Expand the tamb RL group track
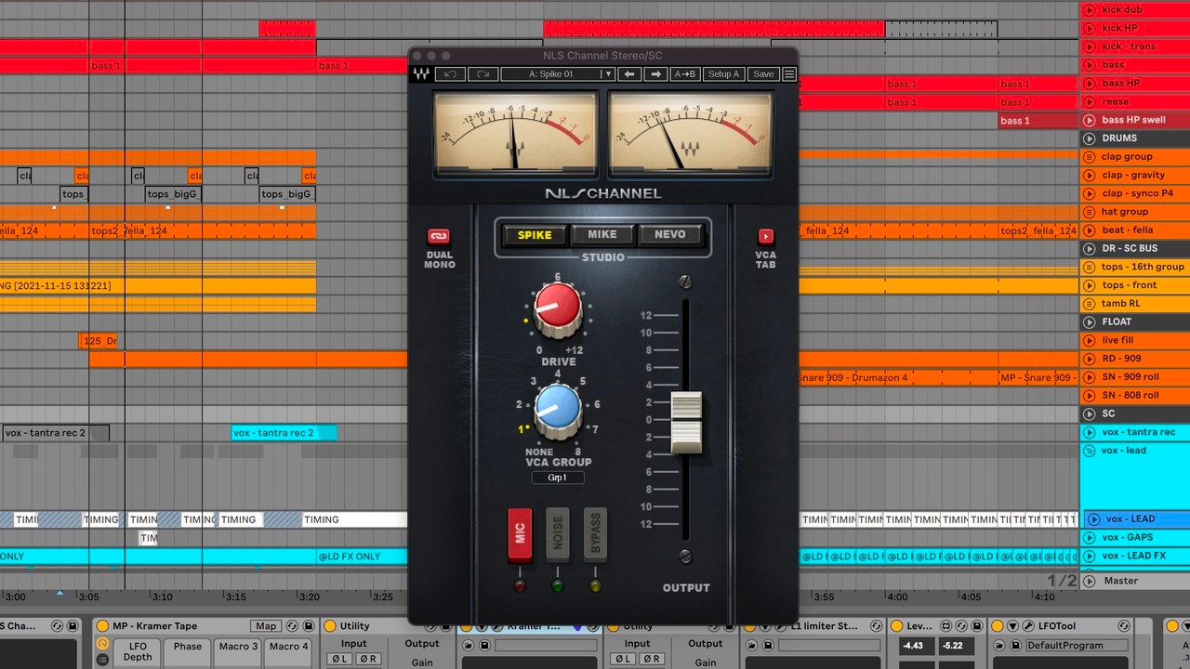Screen dimensions: 1190x669 click(1089, 304)
